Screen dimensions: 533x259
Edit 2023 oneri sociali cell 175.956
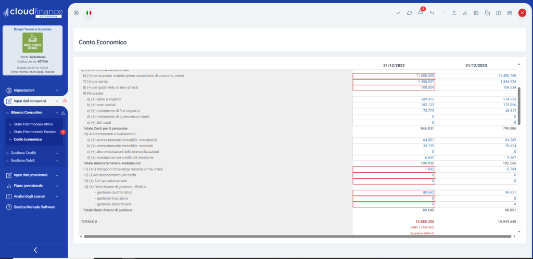476,105
